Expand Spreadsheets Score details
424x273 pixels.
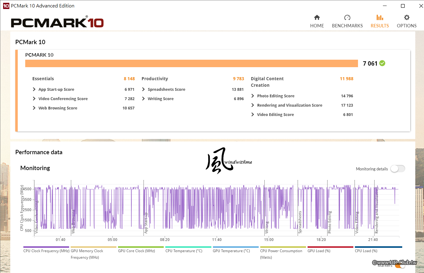(143, 89)
